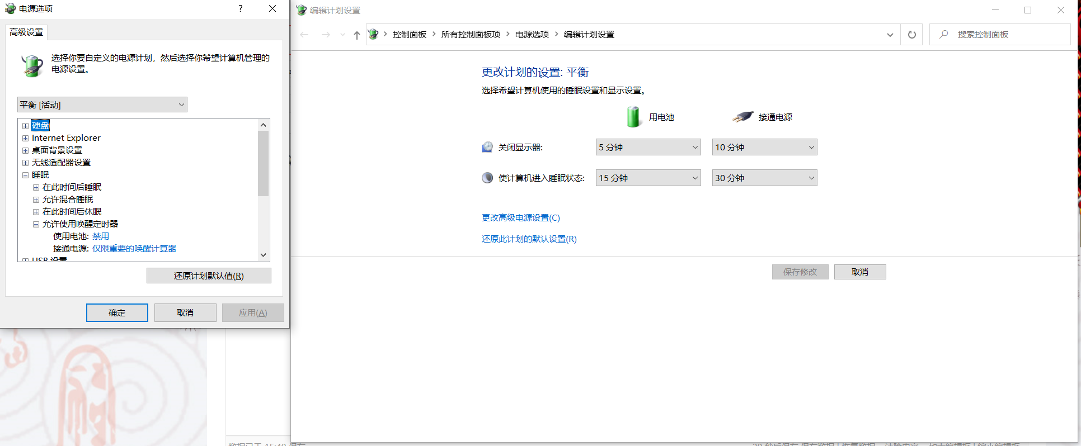
Task: Click the 电源选项 dialog title icon
Action: pyautogui.click(x=10, y=9)
